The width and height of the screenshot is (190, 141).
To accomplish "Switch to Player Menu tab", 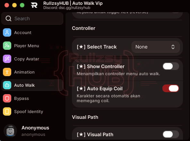I will pyautogui.click(x=32, y=46).
